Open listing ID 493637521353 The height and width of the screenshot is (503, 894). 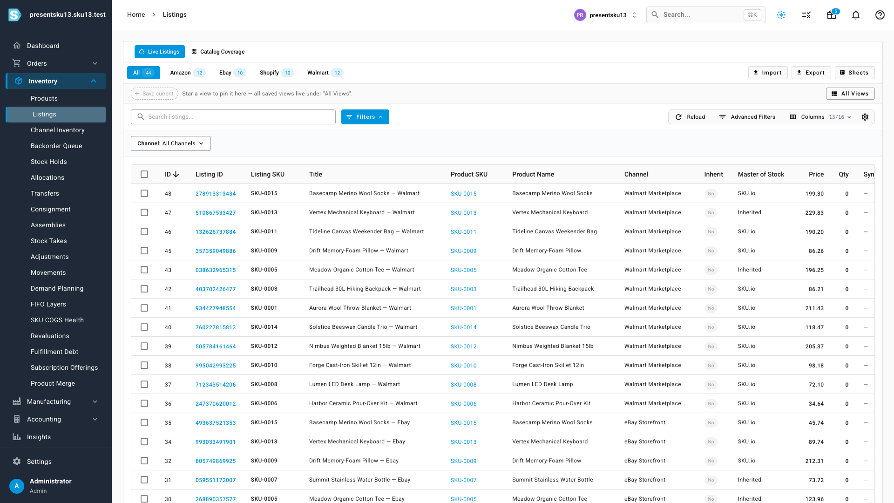tap(216, 423)
